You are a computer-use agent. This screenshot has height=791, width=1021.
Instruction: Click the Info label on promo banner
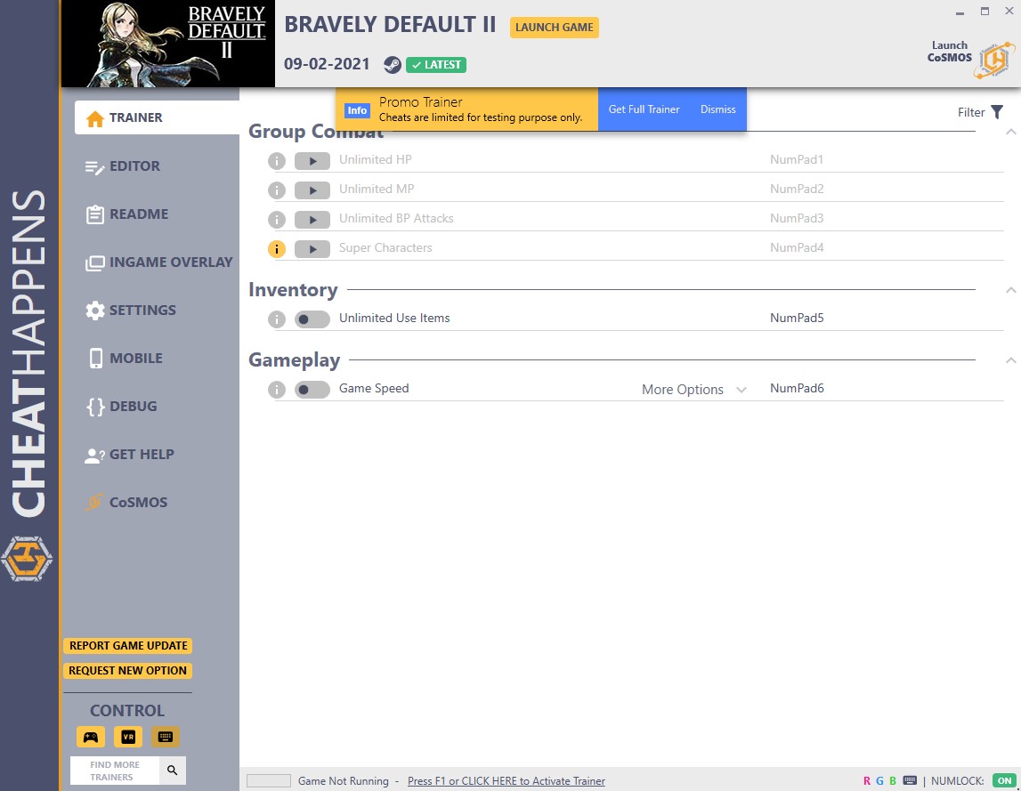(357, 110)
